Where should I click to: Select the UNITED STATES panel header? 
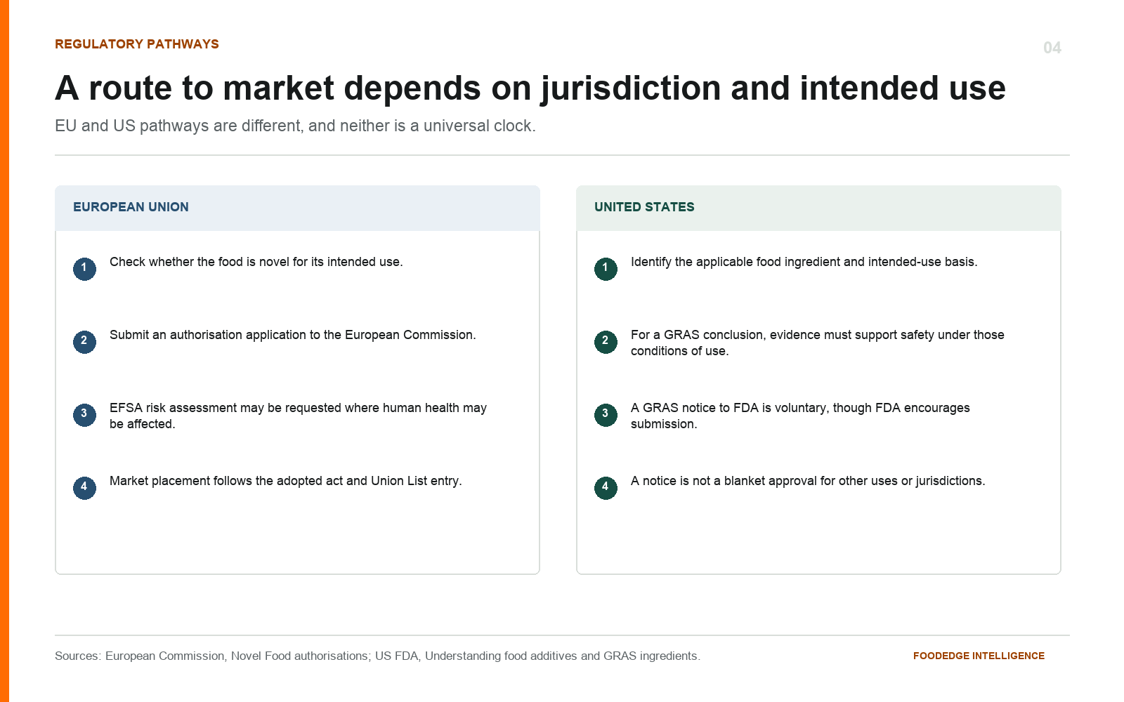point(818,208)
